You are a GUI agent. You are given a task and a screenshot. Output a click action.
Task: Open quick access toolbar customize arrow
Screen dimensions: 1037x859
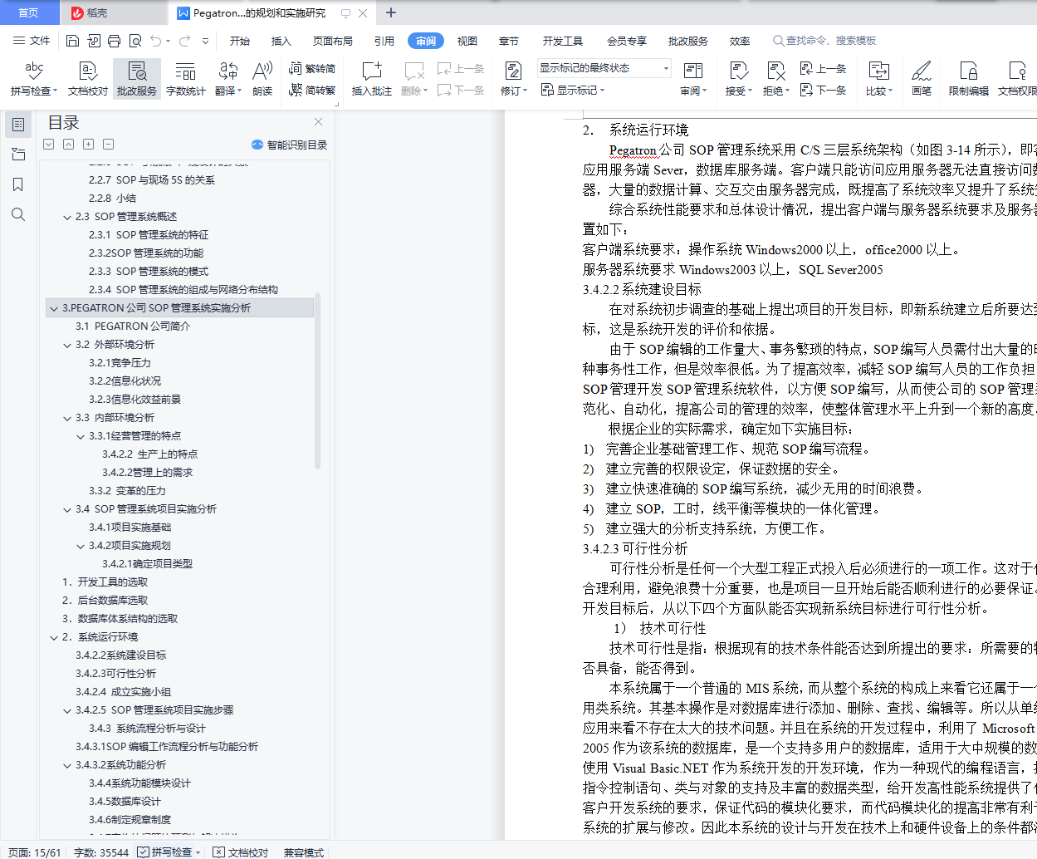coord(205,41)
